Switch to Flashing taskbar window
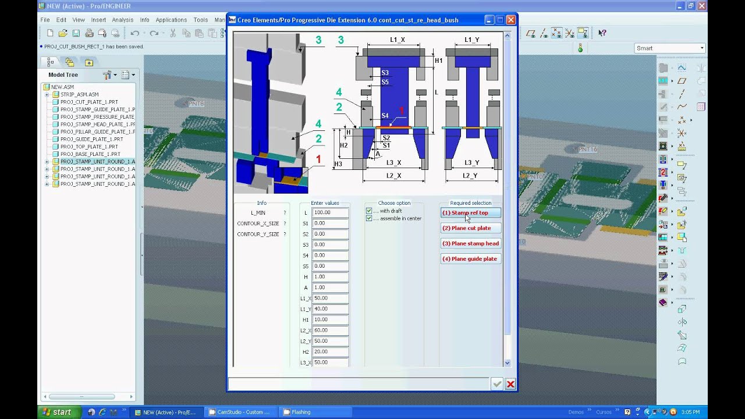The height and width of the screenshot is (419, 745). [315, 412]
